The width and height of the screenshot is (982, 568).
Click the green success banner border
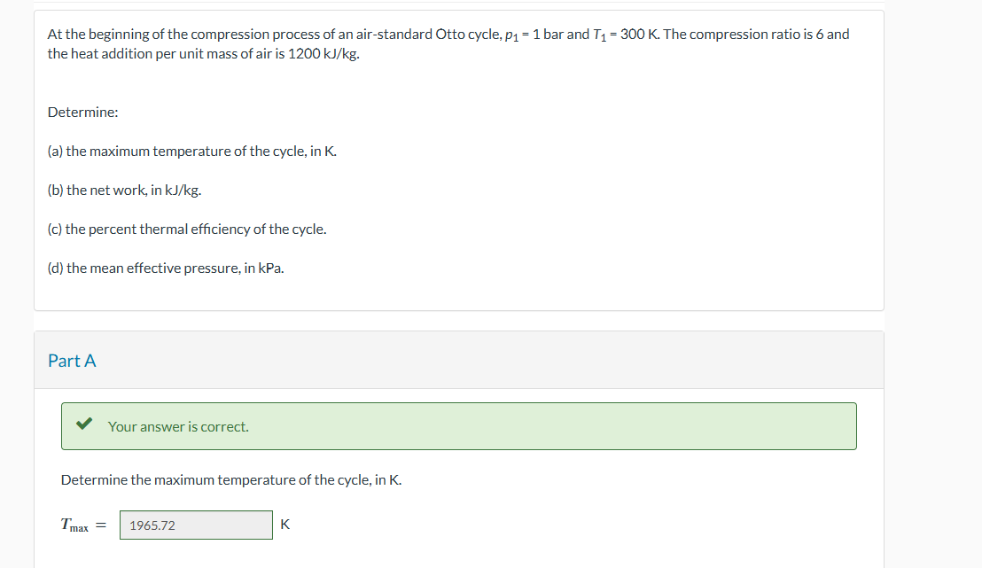(459, 403)
